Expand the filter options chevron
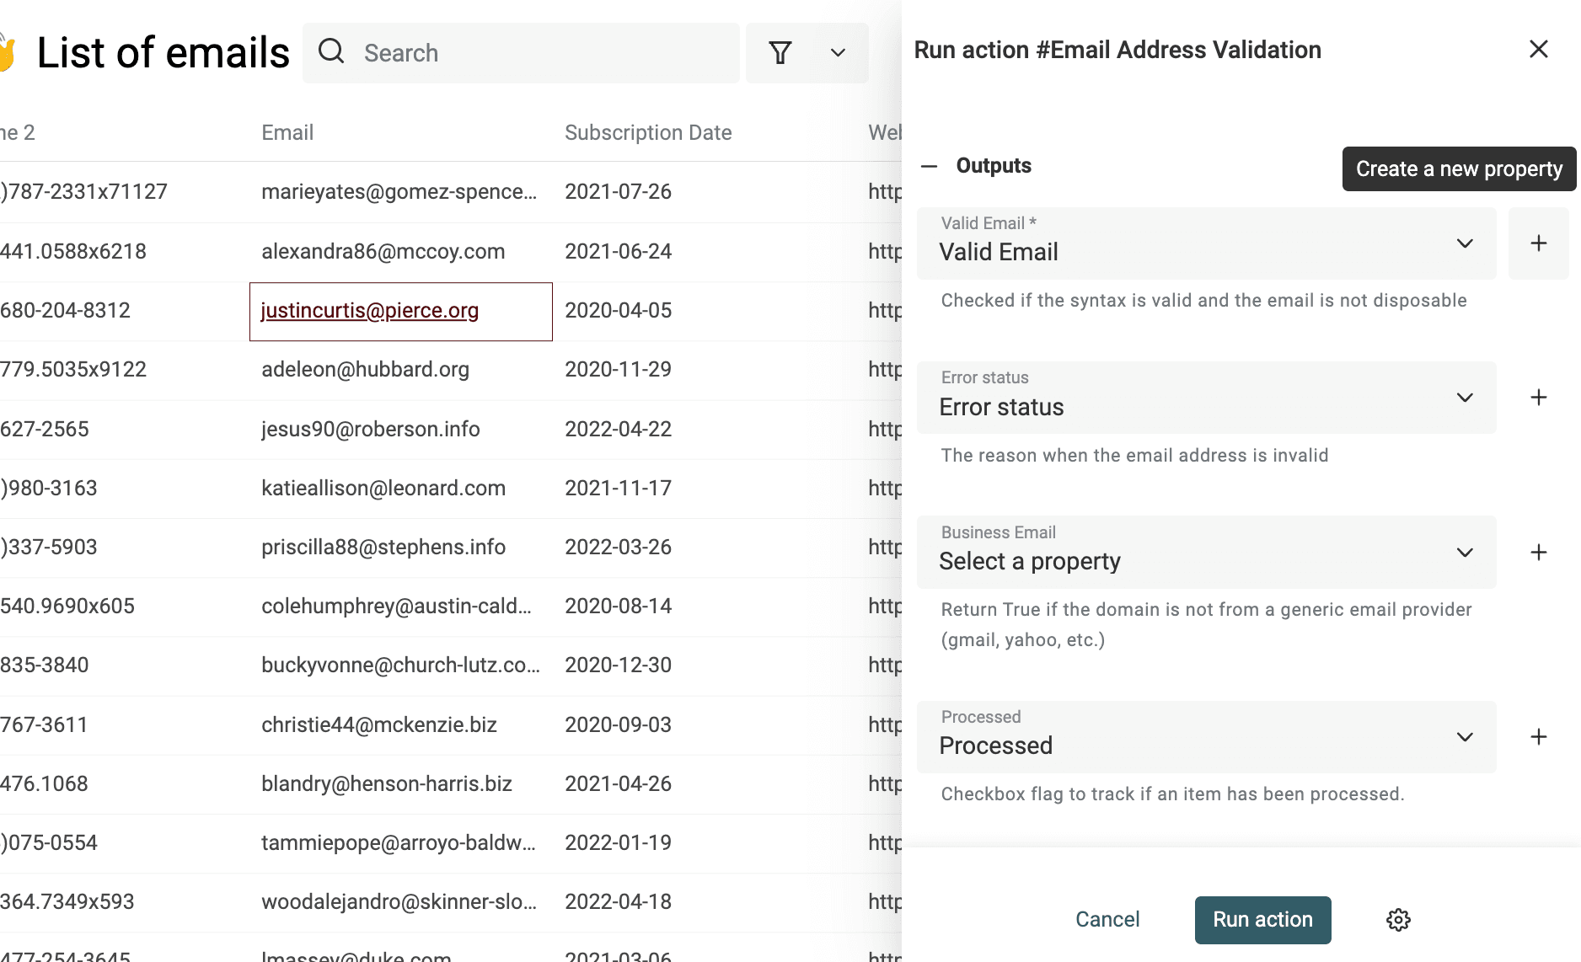The image size is (1581, 962). coord(838,53)
